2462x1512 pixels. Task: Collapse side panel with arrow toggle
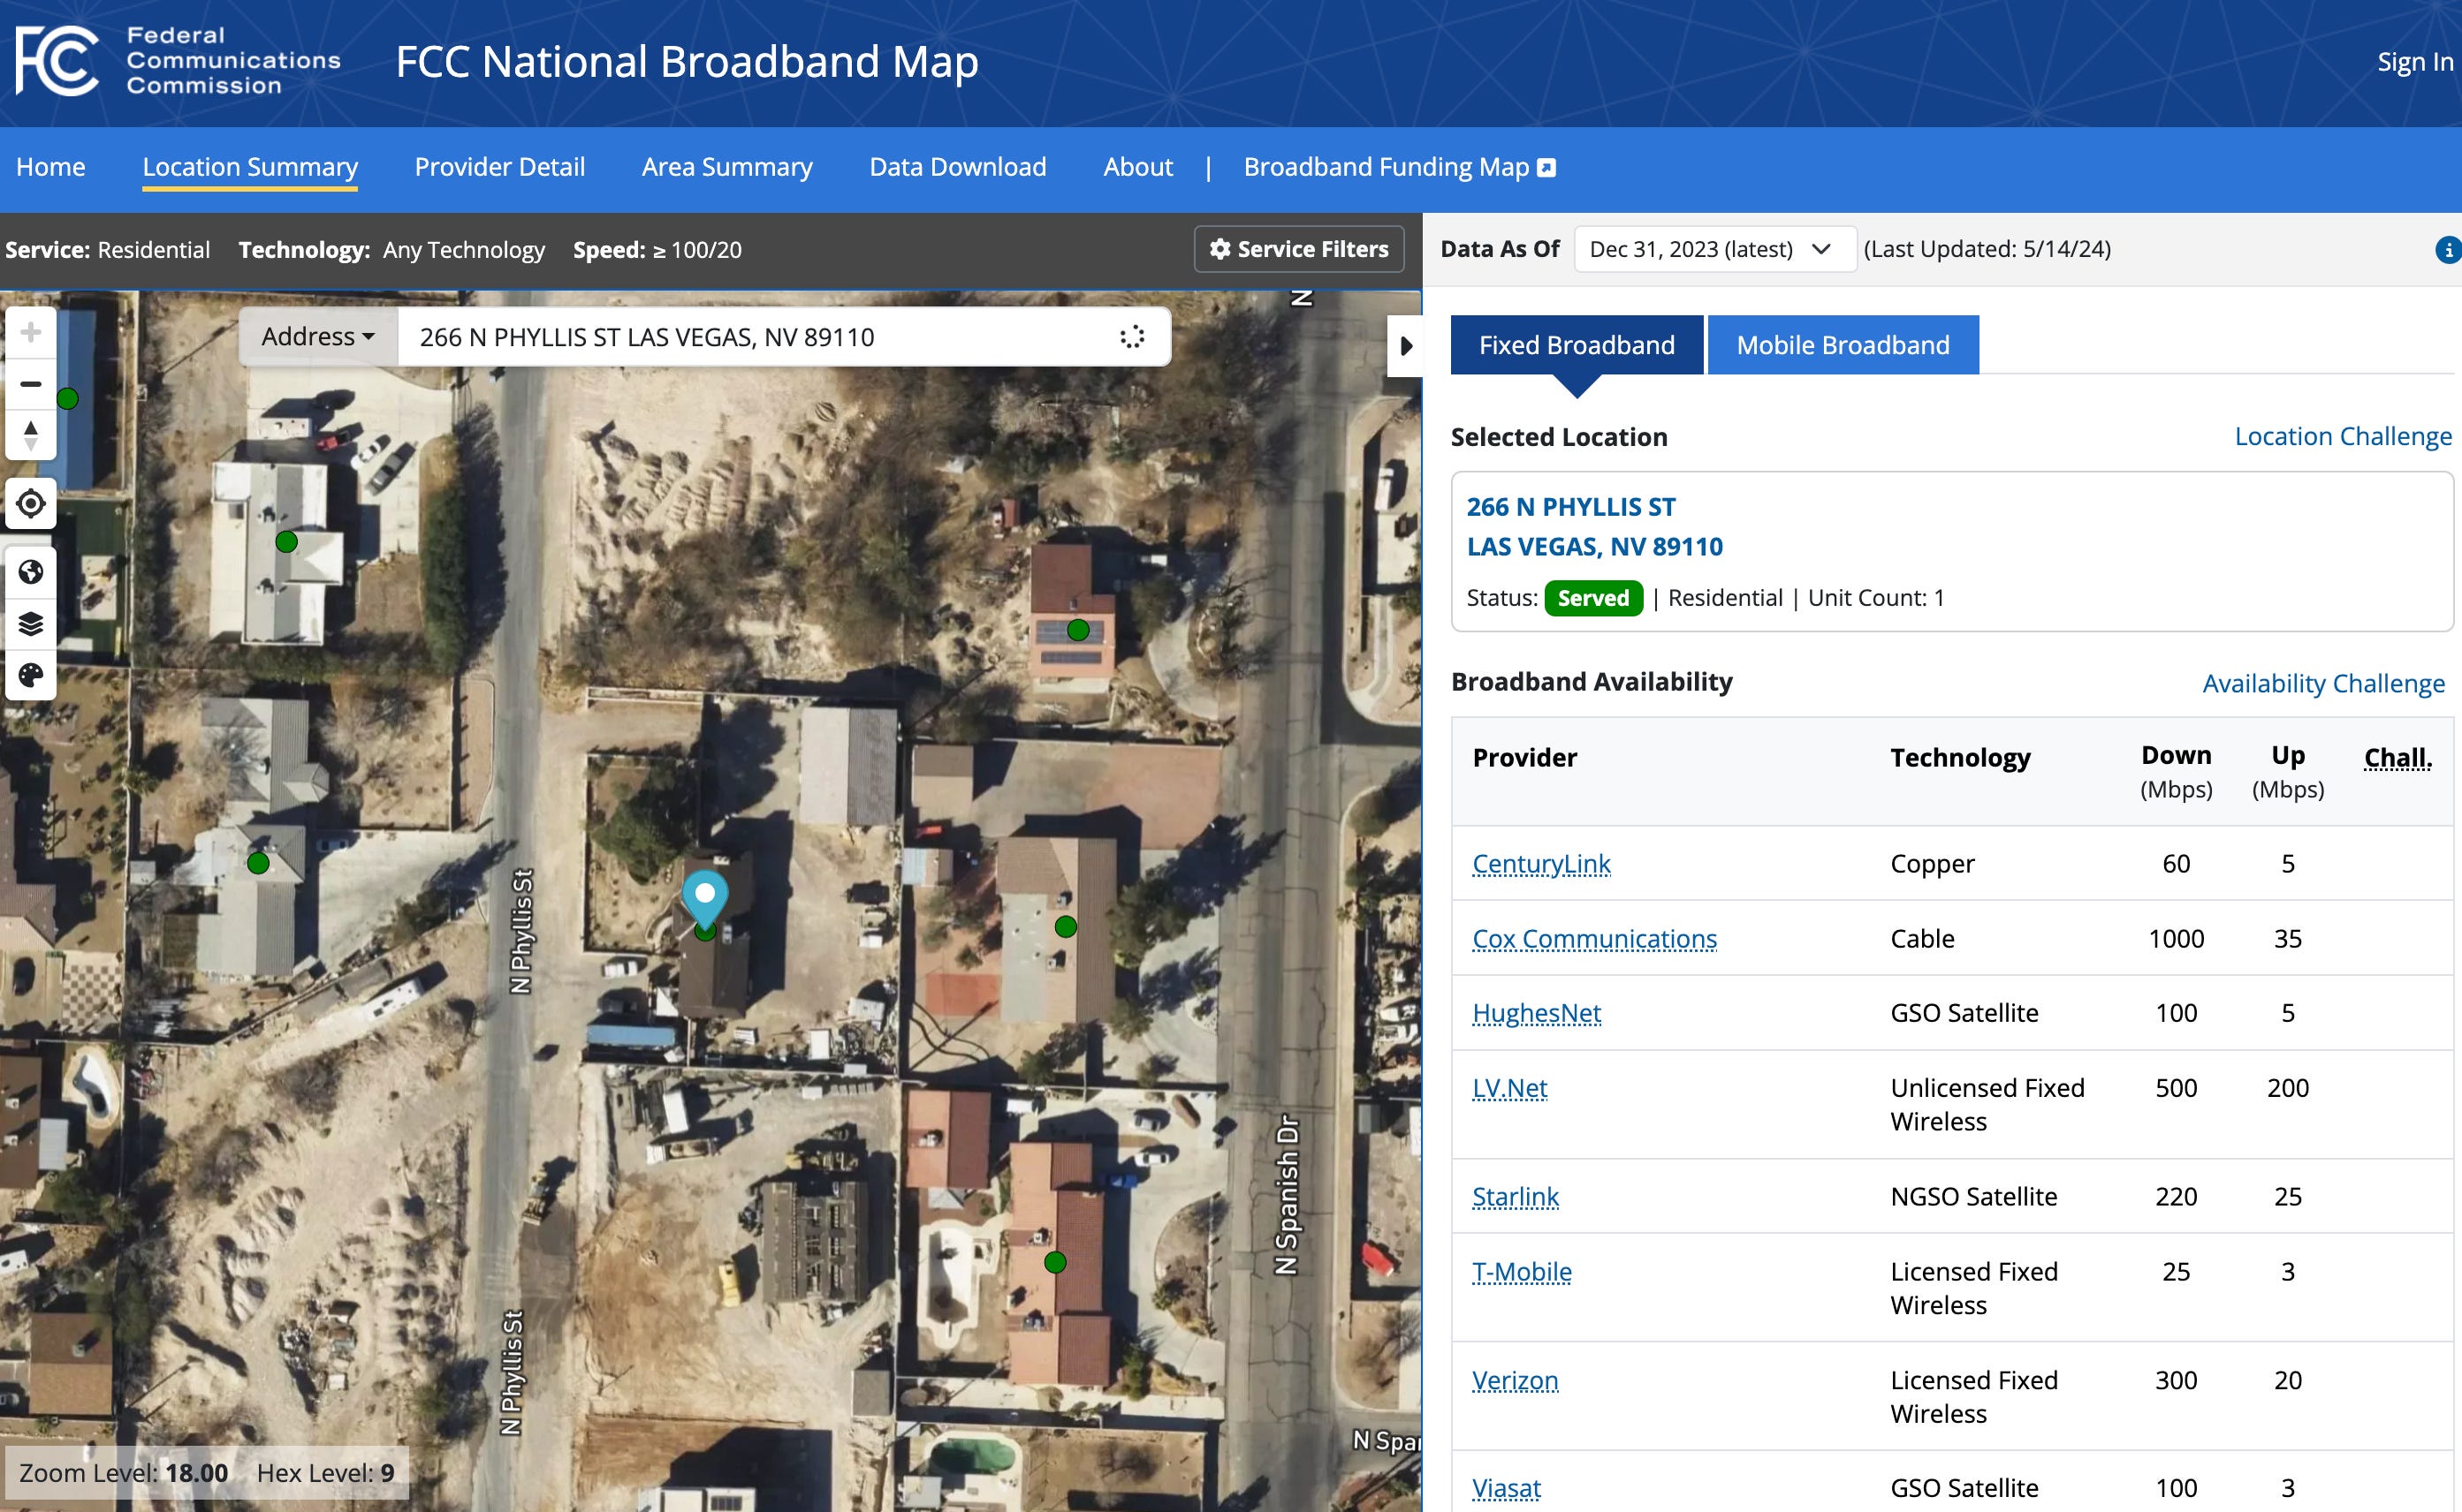(x=1406, y=346)
